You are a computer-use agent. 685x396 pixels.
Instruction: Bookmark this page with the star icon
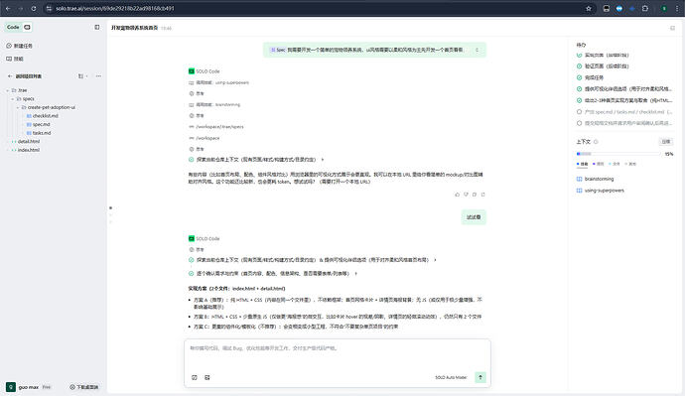(589, 8)
